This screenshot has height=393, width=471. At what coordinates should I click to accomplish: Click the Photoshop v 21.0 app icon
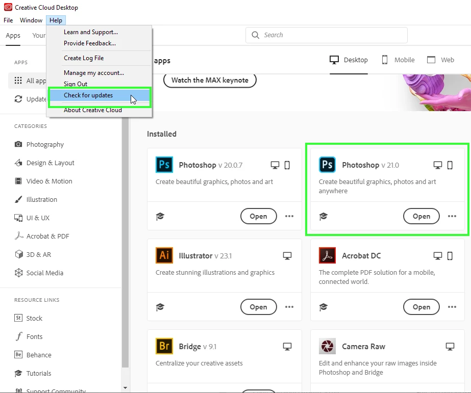click(x=327, y=165)
